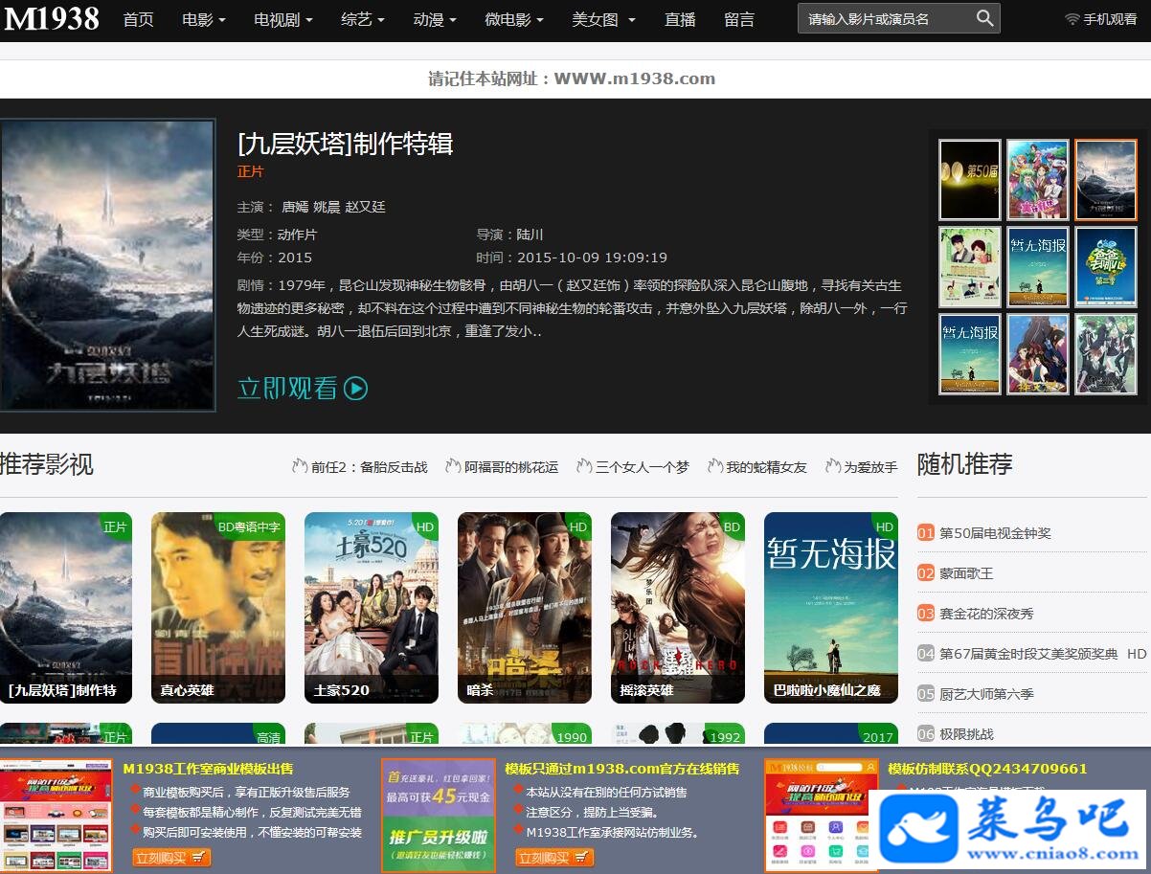Click into the movie or actor search box
1151x874 pixels.
click(x=886, y=18)
